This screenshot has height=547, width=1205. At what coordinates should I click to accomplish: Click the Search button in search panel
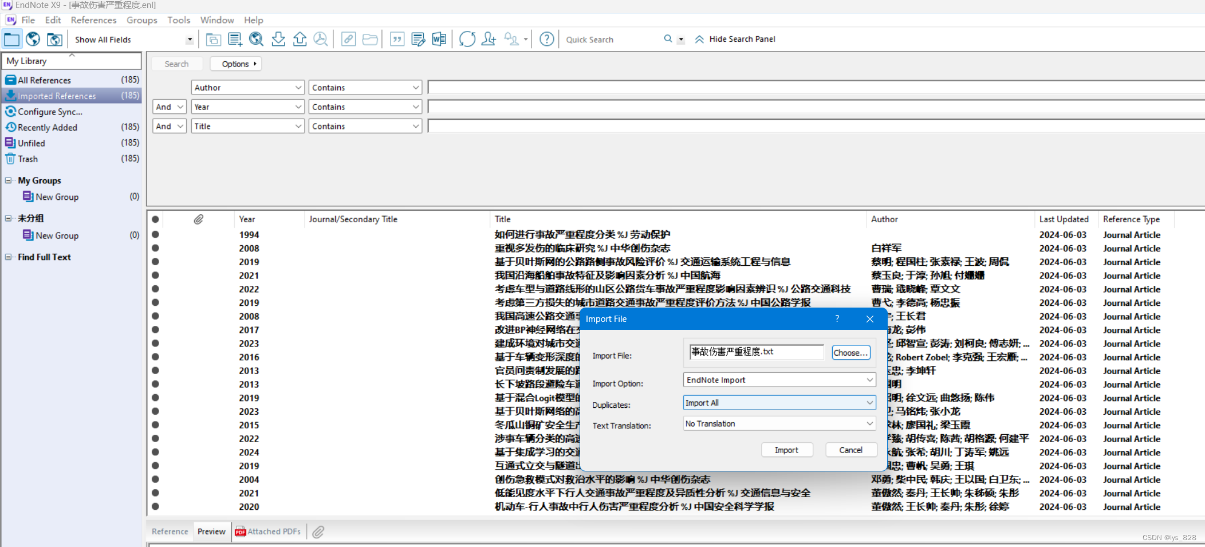(176, 64)
